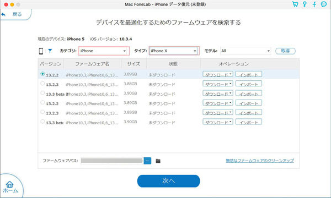The image size is (331, 198).
Task: Click the 状態 column header
Action: point(173,64)
